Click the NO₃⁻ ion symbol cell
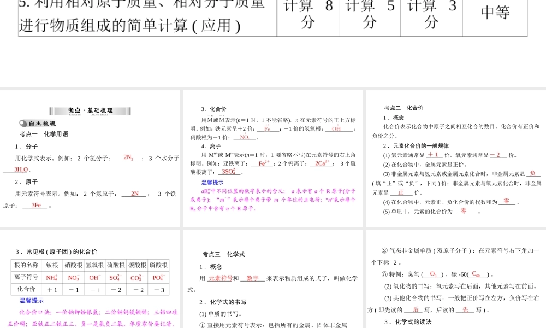This screenshot has width=546, height=328. click(x=73, y=278)
